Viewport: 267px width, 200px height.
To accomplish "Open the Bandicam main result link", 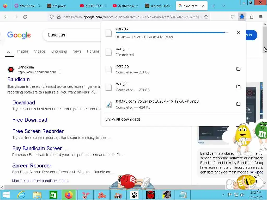I will (x=19, y=79).
